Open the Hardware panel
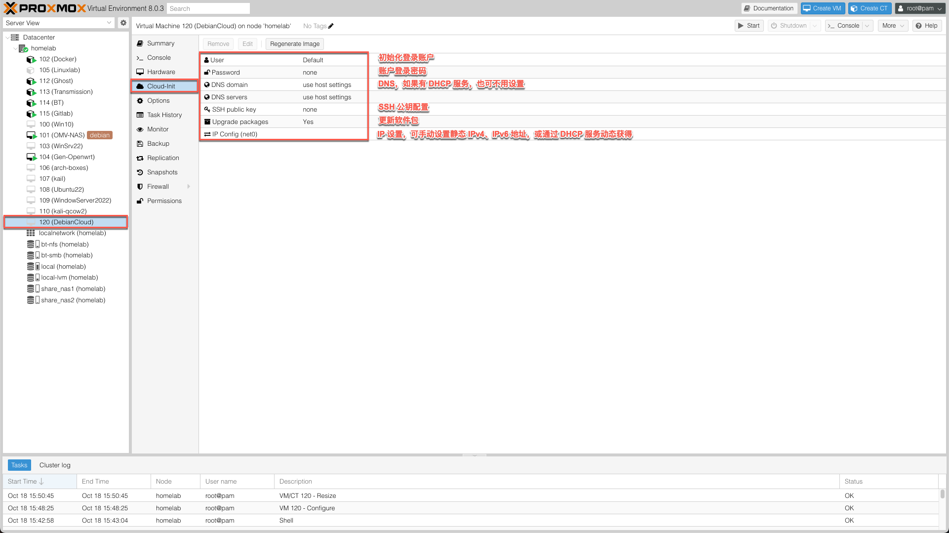 [x=161, y=72]
